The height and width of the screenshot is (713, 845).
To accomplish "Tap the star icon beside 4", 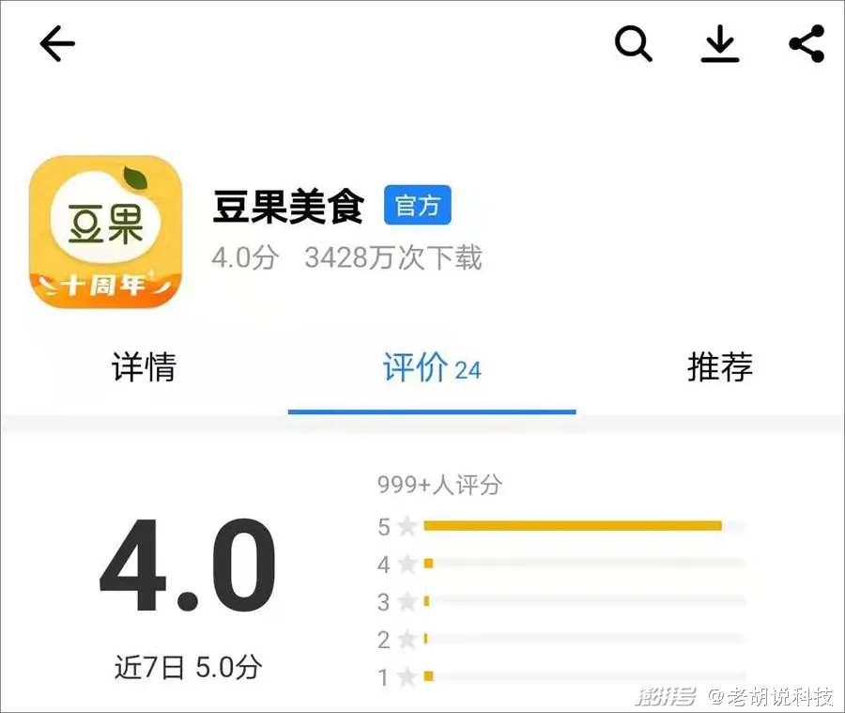I will (x=408, y=565).
